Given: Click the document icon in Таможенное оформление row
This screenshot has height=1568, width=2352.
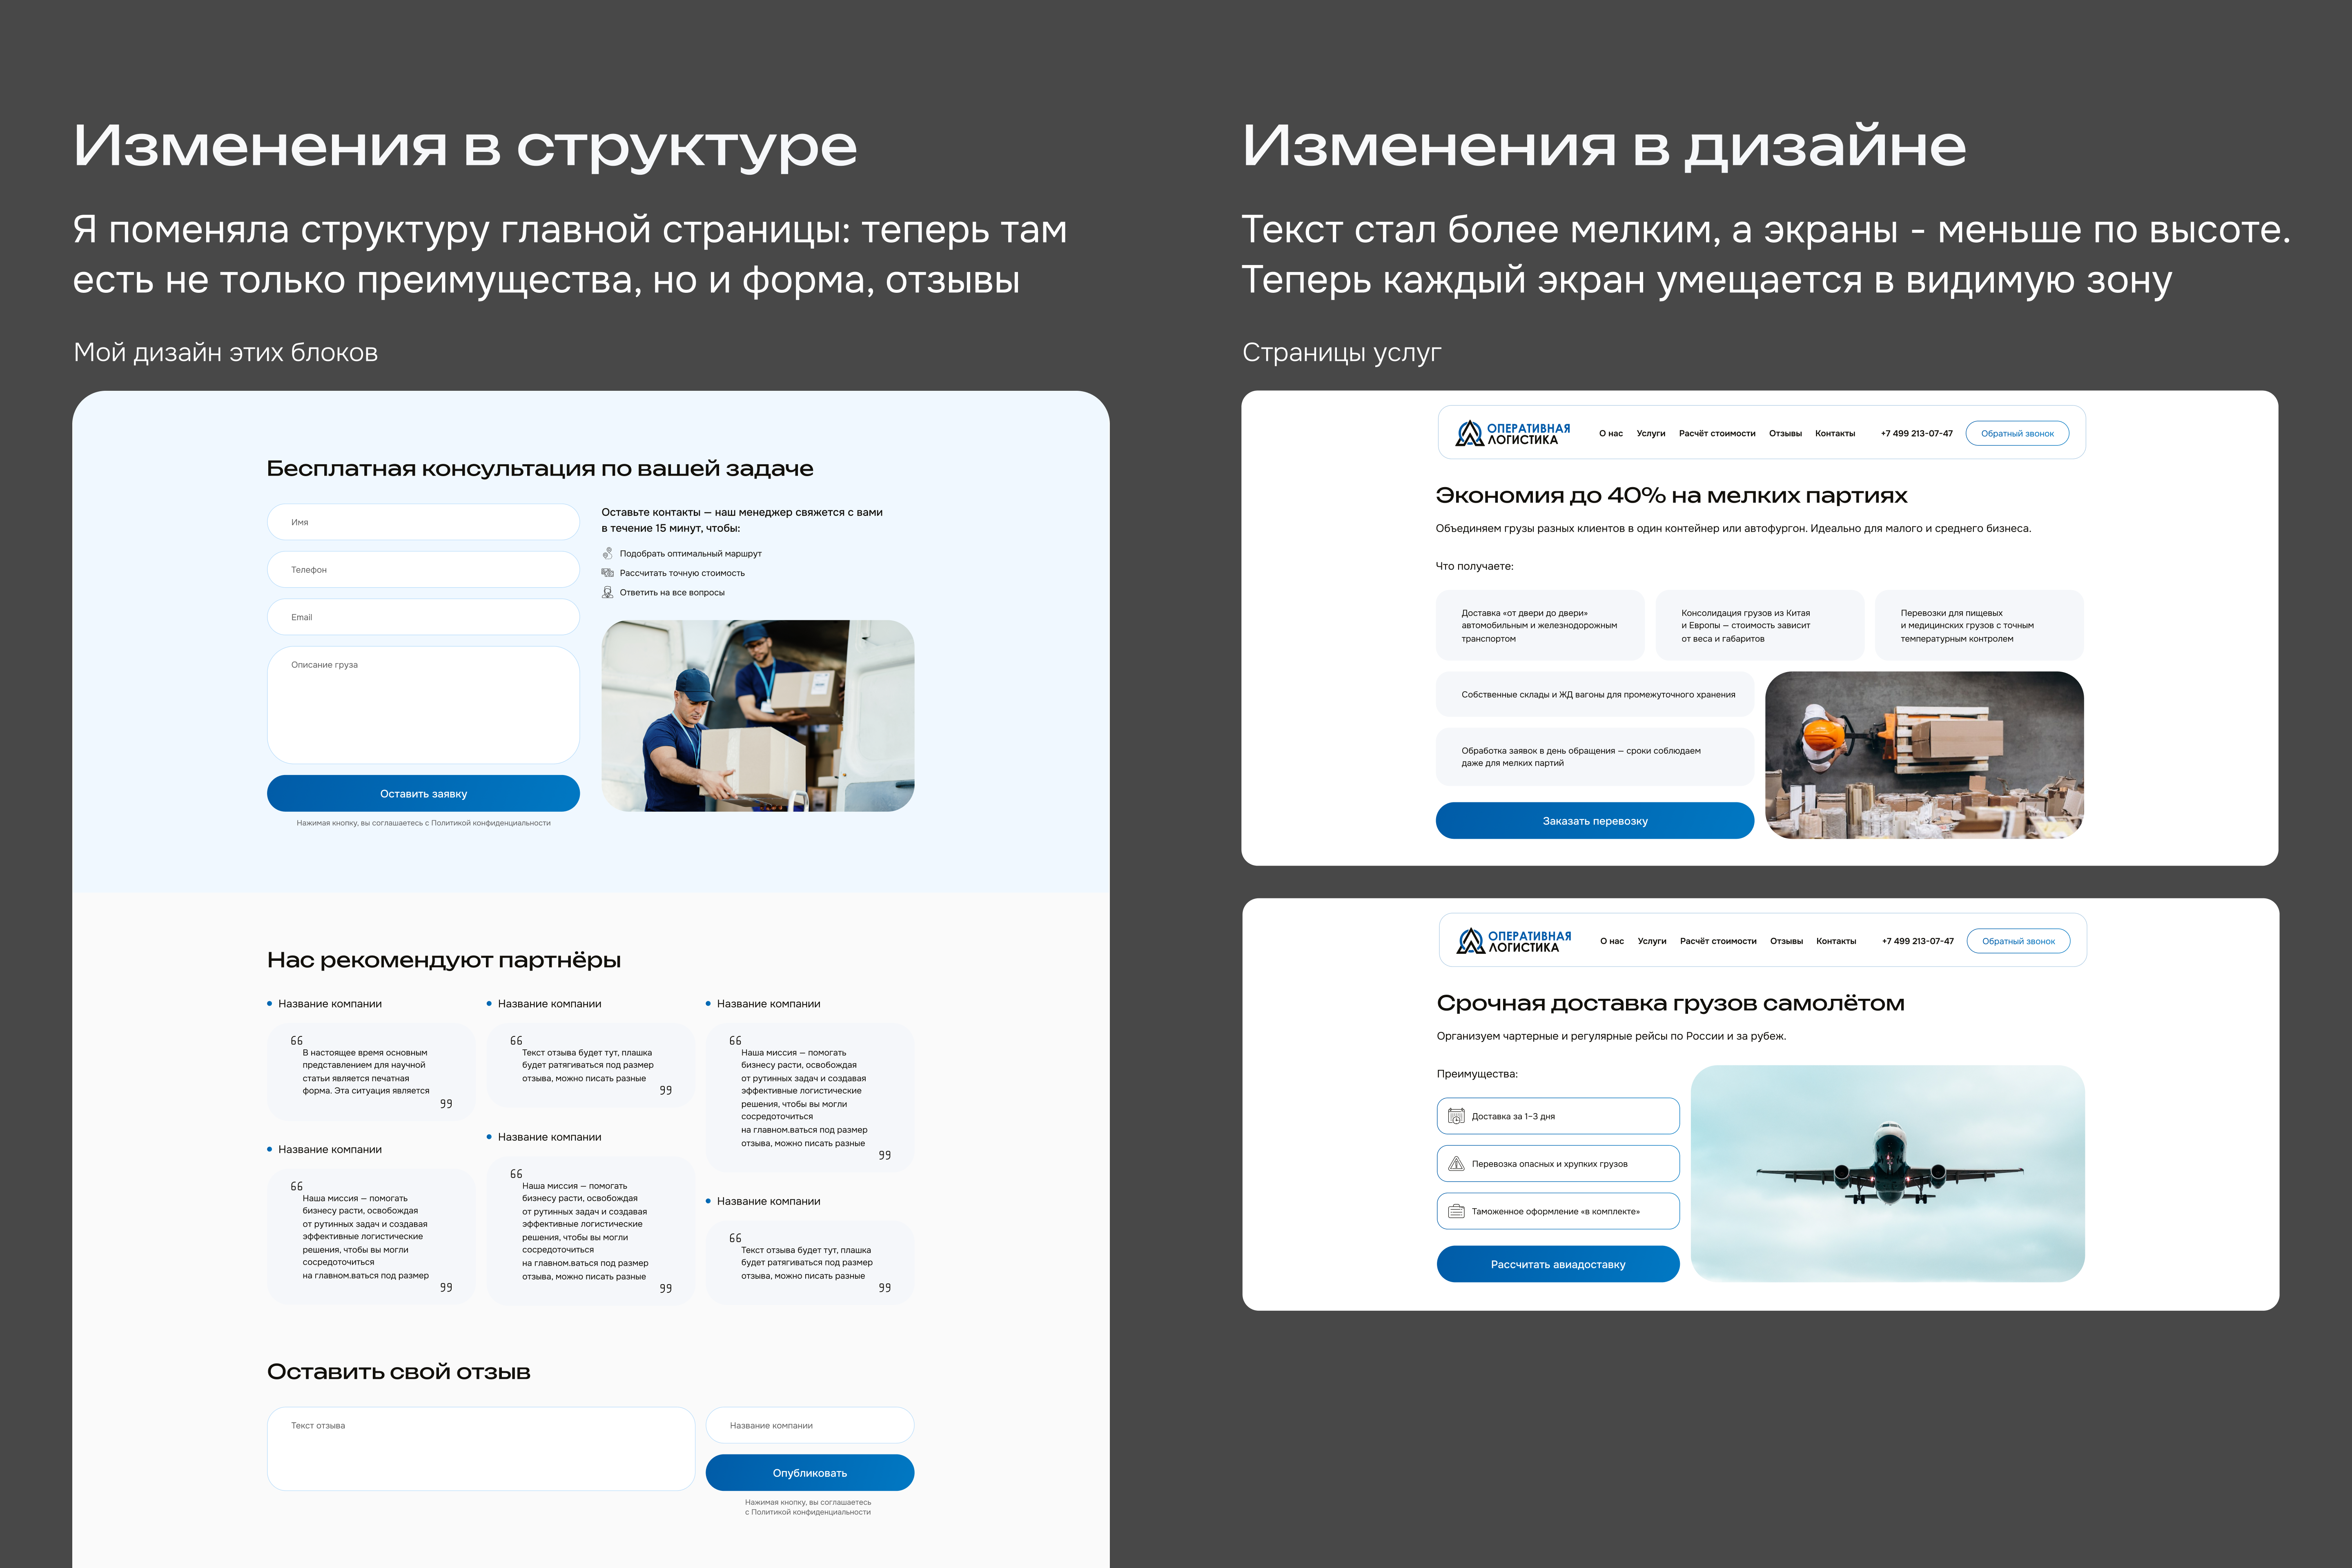Looking at the screenshot, I should pyautogui.click(x=1456, y=1211).
